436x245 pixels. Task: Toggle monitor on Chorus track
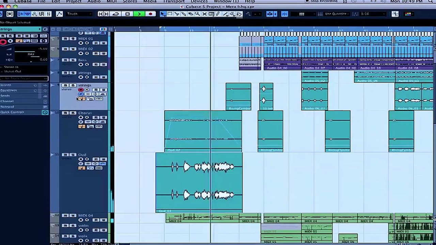87,117
